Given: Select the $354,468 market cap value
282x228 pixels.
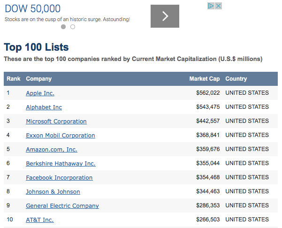Looking at the screenshot, I should point(208,177).
